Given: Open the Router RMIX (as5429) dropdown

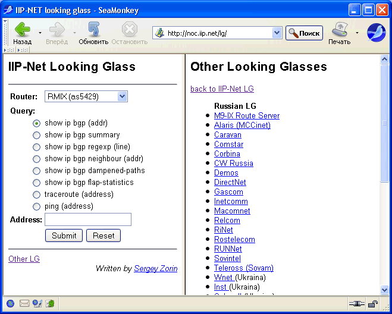Looking at the screenshot, I should point(86,96).
